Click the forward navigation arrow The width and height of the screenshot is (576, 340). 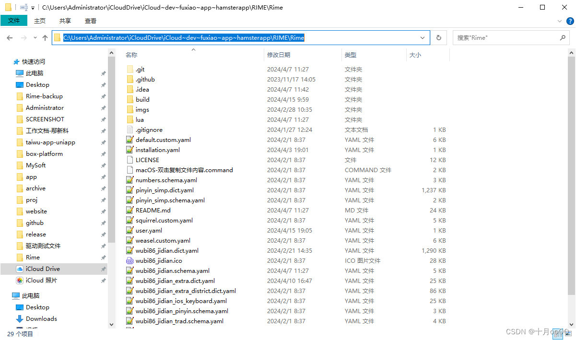click(23, 37)
